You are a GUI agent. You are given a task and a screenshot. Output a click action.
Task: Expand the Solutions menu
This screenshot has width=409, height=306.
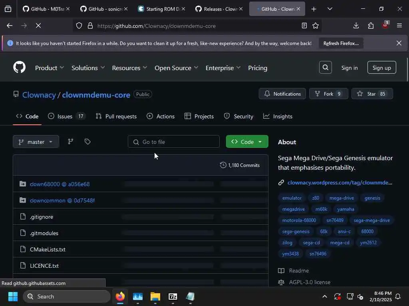coord(88,68)
